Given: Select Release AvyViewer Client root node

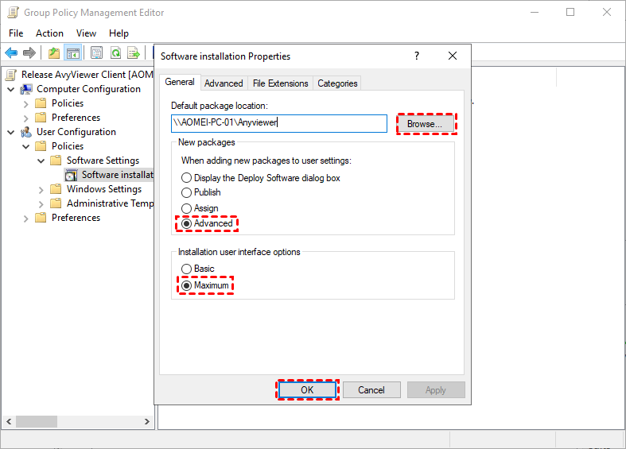Looking at the screenshot, I should tap(87, 75).
